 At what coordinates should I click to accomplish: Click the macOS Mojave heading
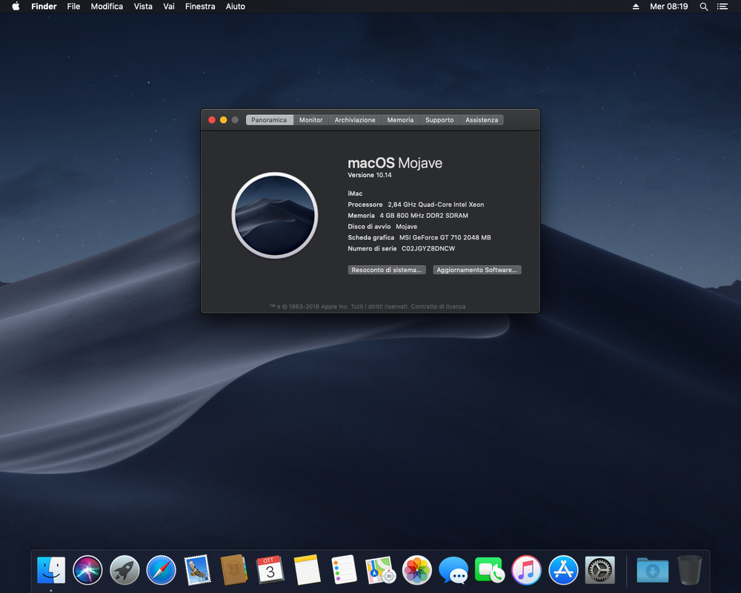tap(395, 162)
